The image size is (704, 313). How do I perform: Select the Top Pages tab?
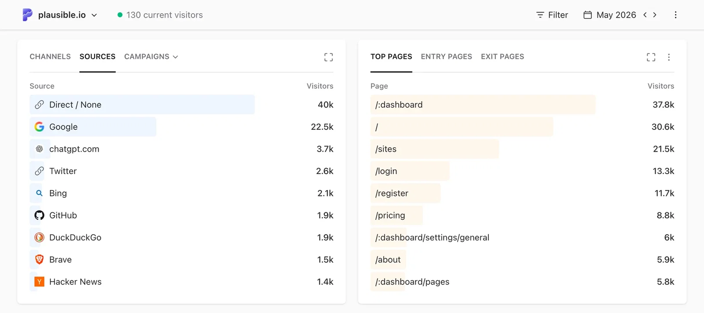(391, 57)
